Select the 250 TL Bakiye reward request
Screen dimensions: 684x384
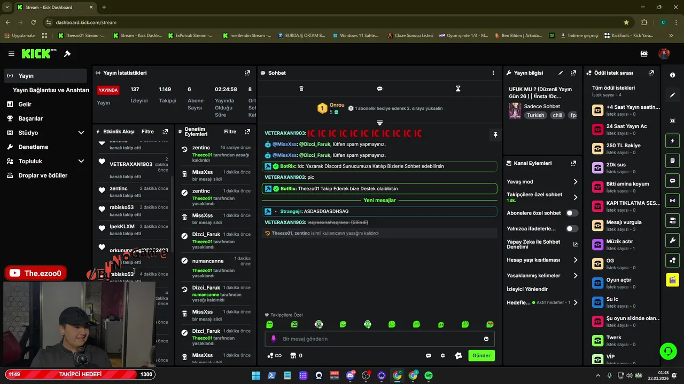coord(626,149)
